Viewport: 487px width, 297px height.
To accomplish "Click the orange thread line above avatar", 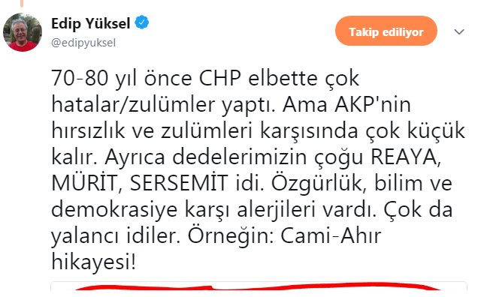I will coord(22,4).
